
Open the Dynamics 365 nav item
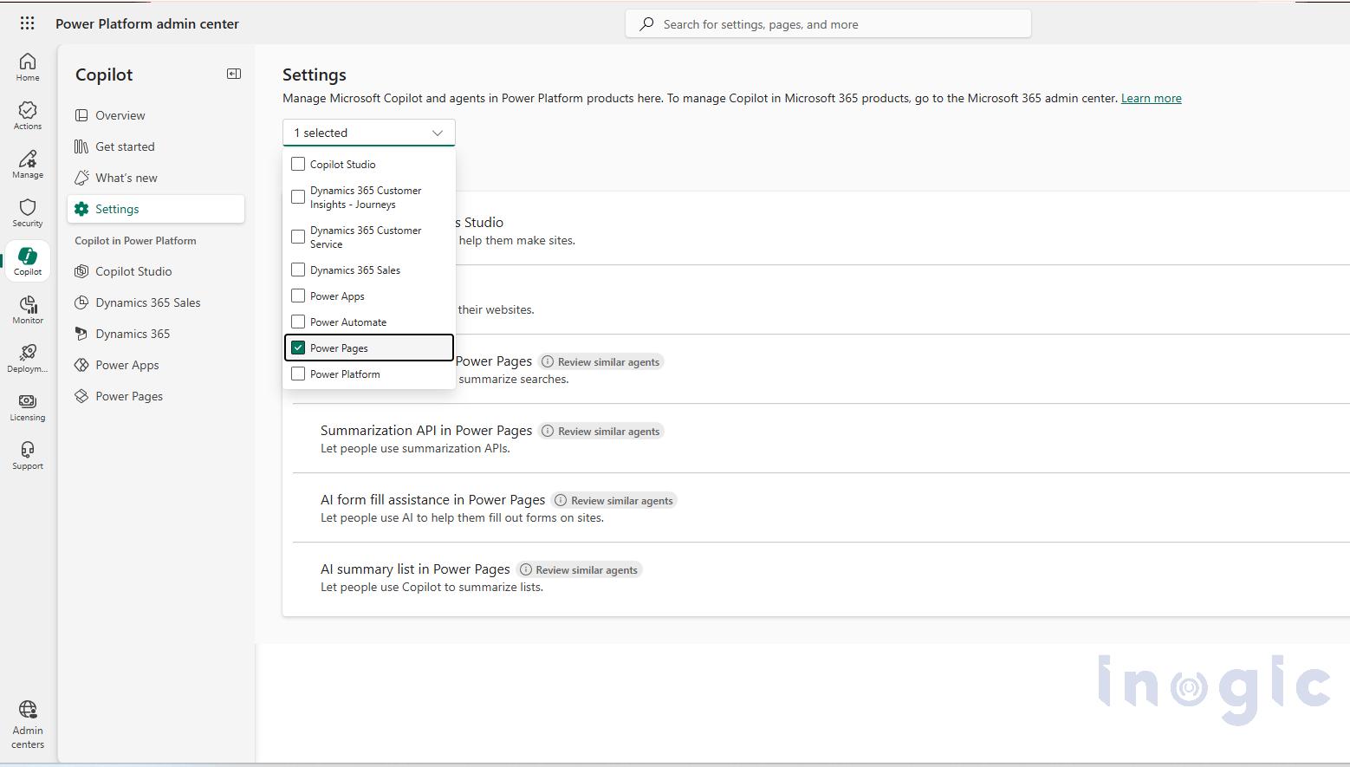(156, 334)
